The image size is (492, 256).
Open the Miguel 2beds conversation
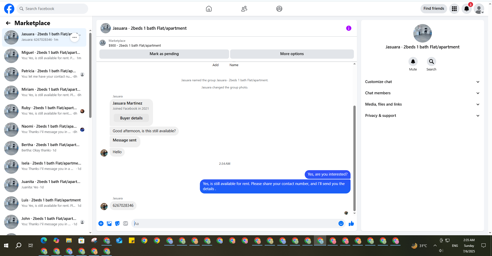(x=44, y=56)
